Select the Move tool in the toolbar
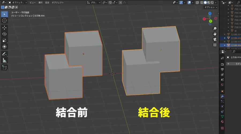Image resolution: width=241 pixels, height=134 pixels. [x=5, y=28]
